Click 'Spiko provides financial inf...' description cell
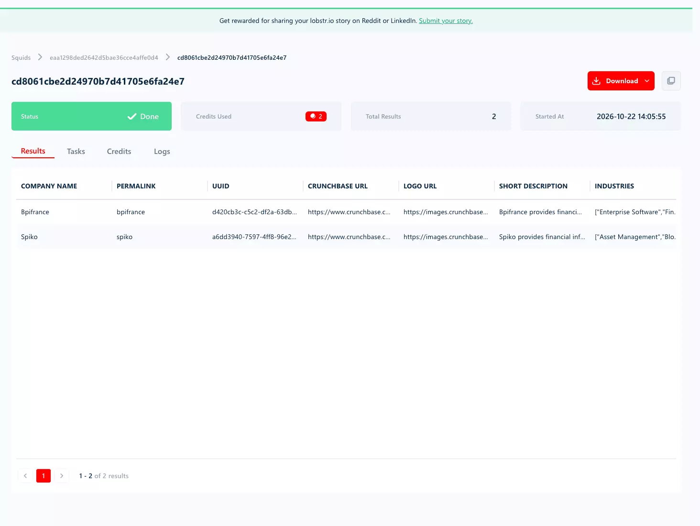The width and height of the screenshot is (700, 526). pyautogui.click(x=542, y=237)
